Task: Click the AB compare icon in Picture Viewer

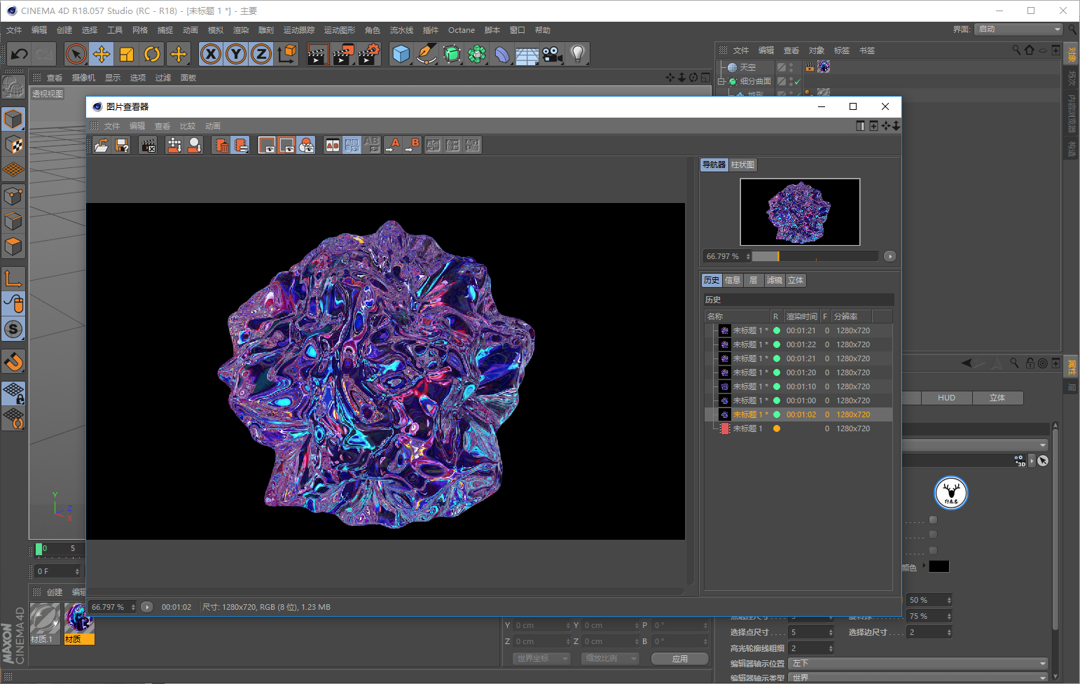Action: [333, 145]
